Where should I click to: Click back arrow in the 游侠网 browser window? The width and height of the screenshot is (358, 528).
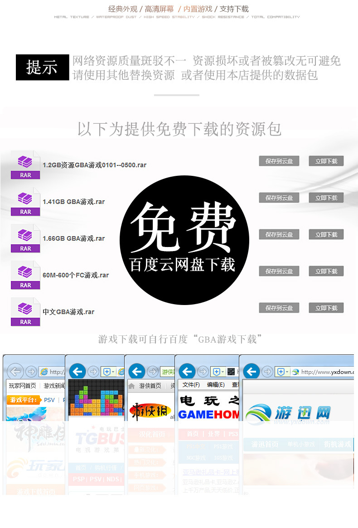click(137, 372)
